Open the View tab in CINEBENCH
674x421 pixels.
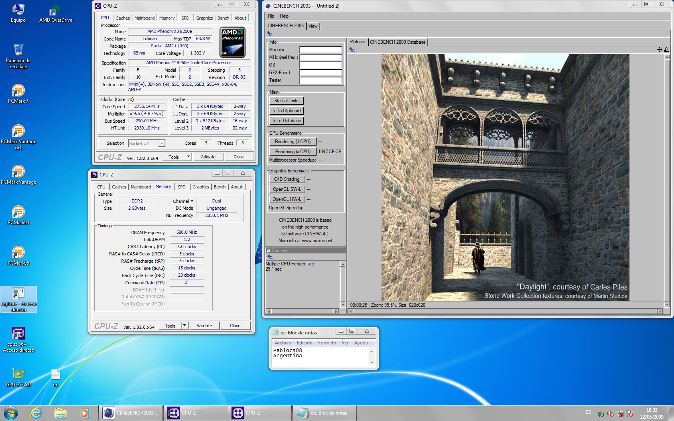(x=313, y=26)
